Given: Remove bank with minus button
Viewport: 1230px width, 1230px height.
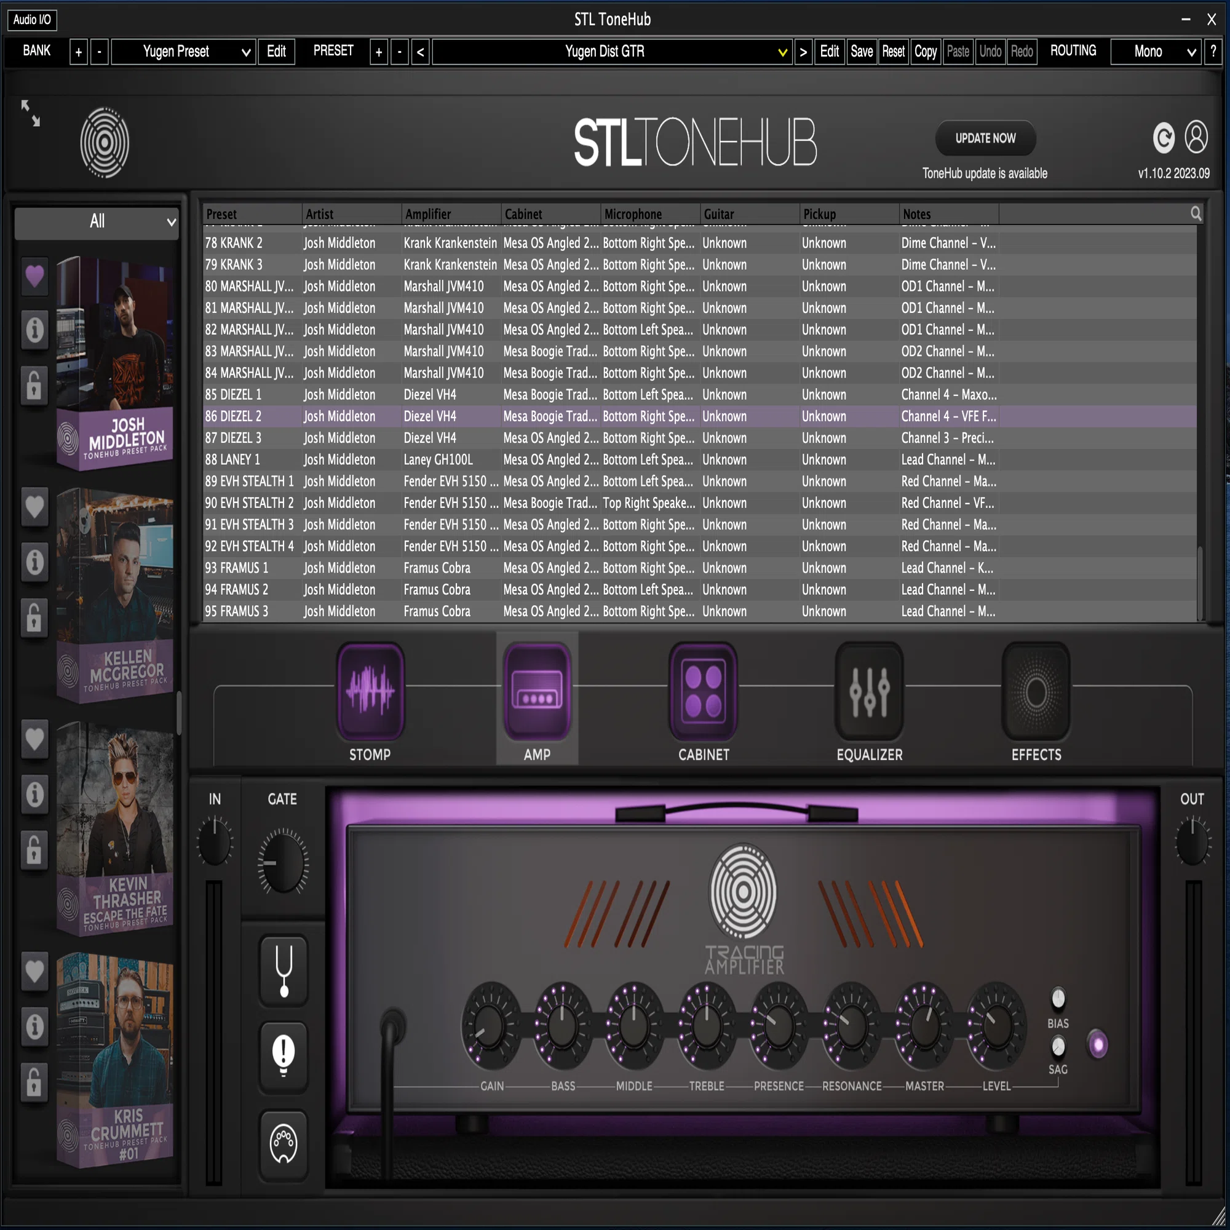Looking at the screenshot, I should tap(99, 52).
